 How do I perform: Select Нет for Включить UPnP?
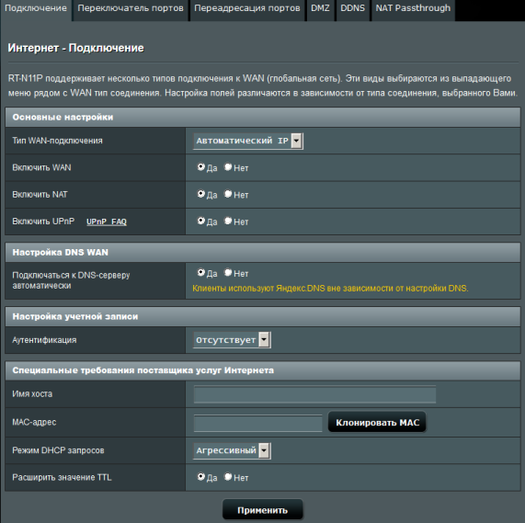coord(228,221)
